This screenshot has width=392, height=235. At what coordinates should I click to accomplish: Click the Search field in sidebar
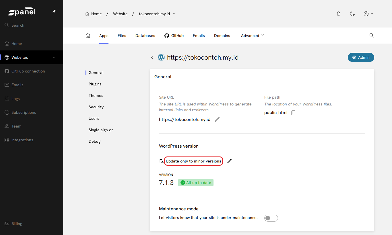tap(32, 25)
